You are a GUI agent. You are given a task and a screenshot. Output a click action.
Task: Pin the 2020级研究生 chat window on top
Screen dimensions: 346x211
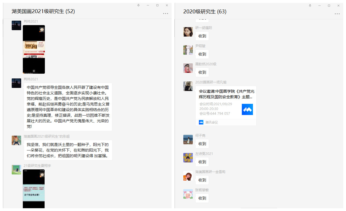(x=310, y=5)
